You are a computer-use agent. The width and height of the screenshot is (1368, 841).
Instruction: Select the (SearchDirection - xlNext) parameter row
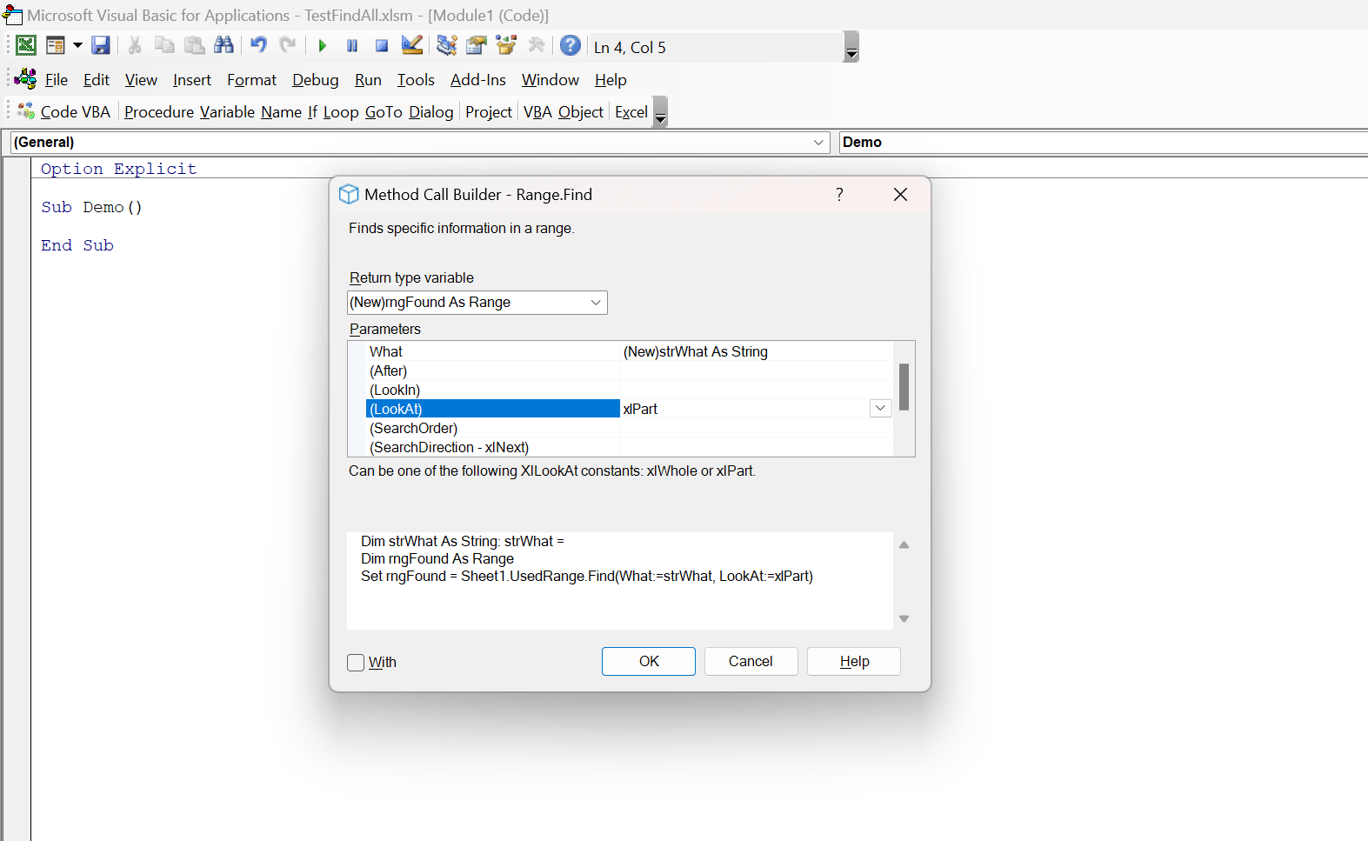[629, 447]
